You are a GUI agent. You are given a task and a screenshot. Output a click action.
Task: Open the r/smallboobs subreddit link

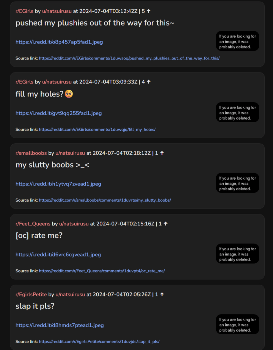click(31, 153)
